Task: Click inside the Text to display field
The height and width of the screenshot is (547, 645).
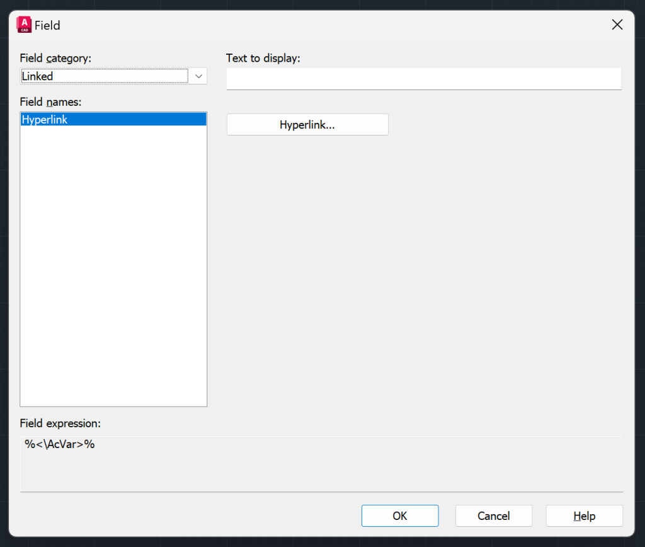Action: (x=423, y=78)
